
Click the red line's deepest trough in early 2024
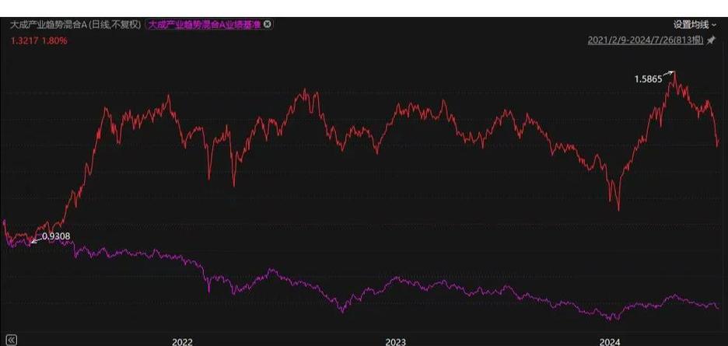618,209
